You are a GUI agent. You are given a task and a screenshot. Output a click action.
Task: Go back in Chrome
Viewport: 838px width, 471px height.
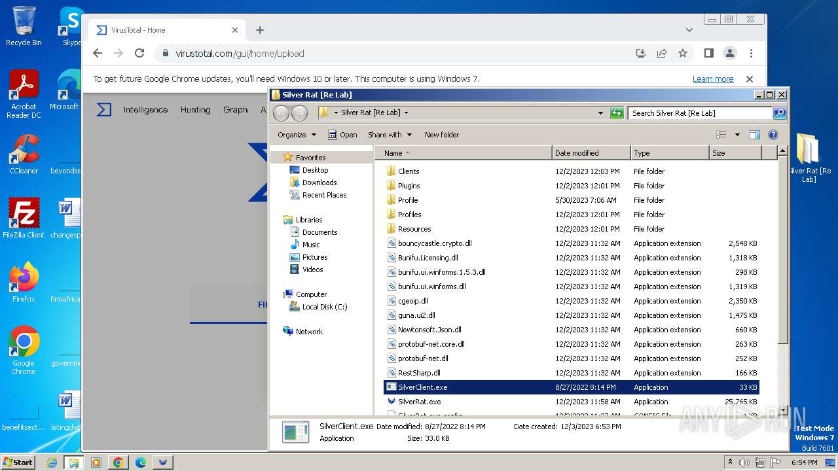[x=98, y=54]
